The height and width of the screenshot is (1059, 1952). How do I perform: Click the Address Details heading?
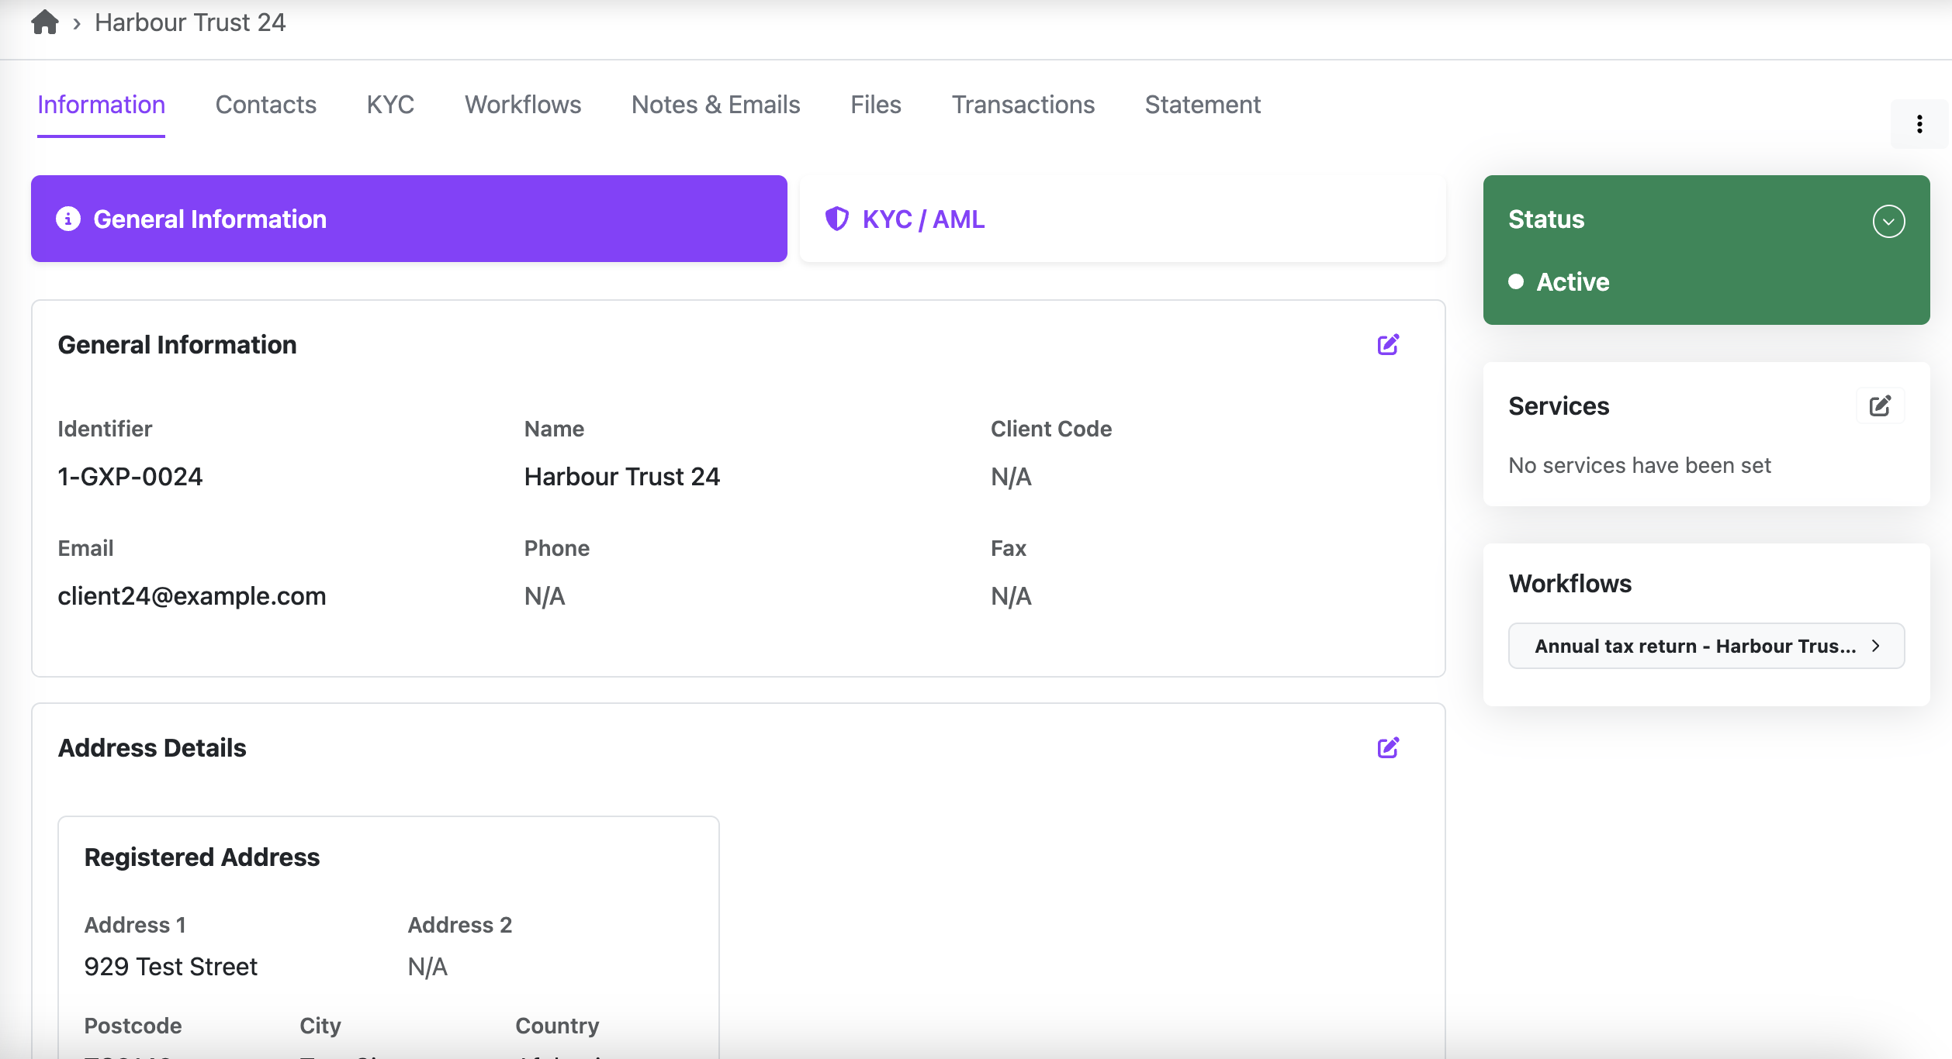(x=152, y=748)
